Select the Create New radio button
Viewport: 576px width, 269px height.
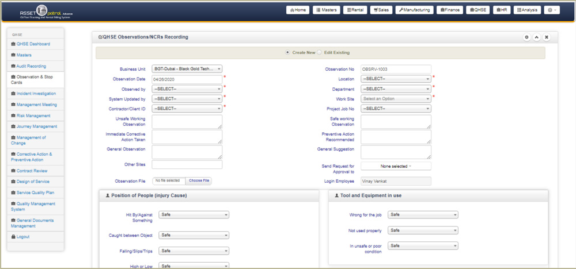[288, 53]
